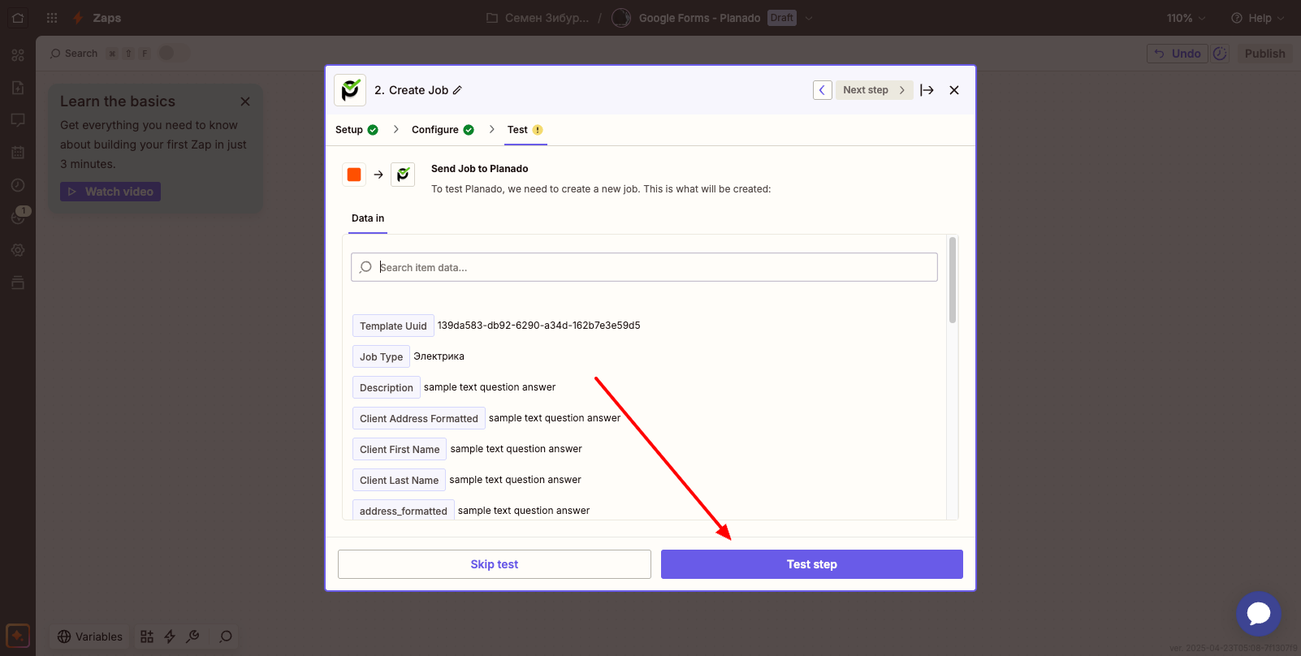Image resolution: width=1301 pixels, height=656 pixels.
Task: Open the Variables panel button
Action: [90, 637]
